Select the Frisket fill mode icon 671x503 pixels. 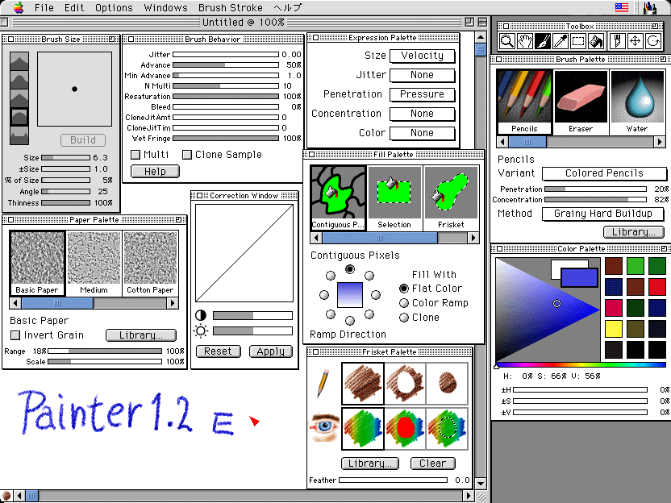tap(451, 198)
